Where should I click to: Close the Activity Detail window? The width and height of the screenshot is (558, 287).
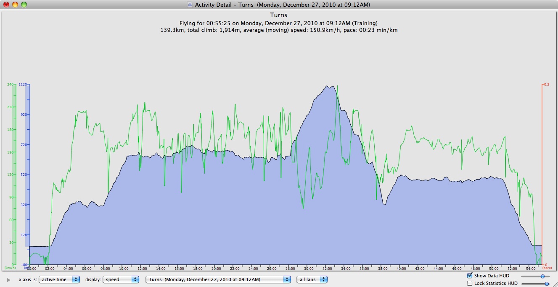(6, 5)
